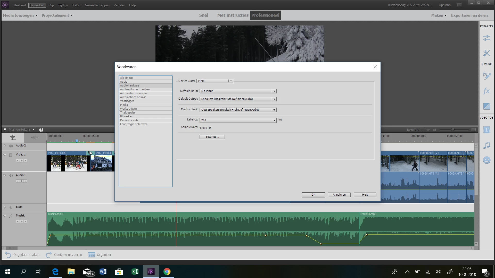Mute the Audio 1 track speaker
Viewport: 495px width, 278px height.
11,176
